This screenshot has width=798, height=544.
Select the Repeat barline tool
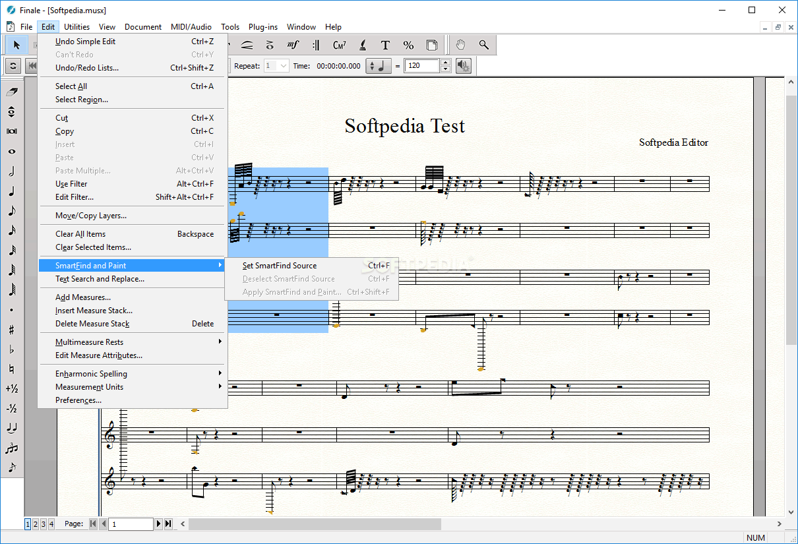(316, 45)
